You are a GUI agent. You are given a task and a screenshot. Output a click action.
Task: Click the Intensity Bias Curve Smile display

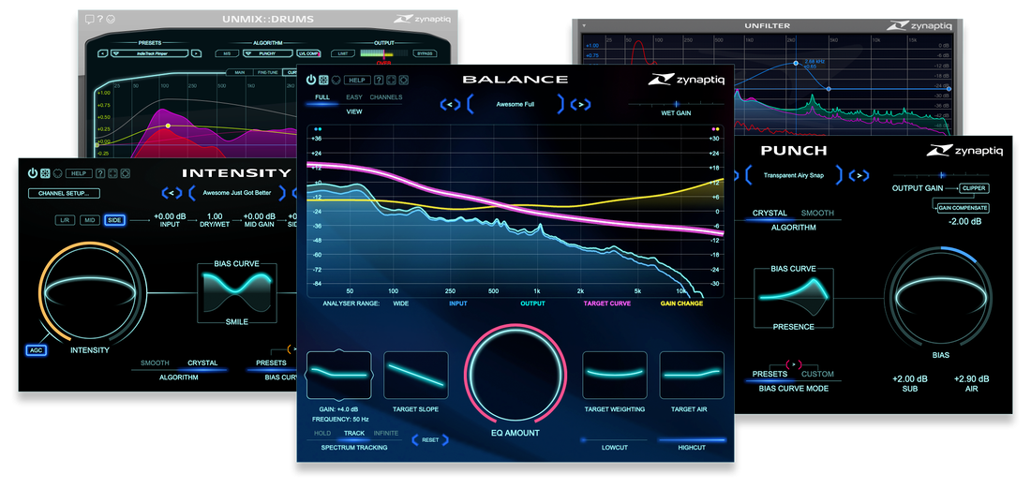tap(237, 292)
